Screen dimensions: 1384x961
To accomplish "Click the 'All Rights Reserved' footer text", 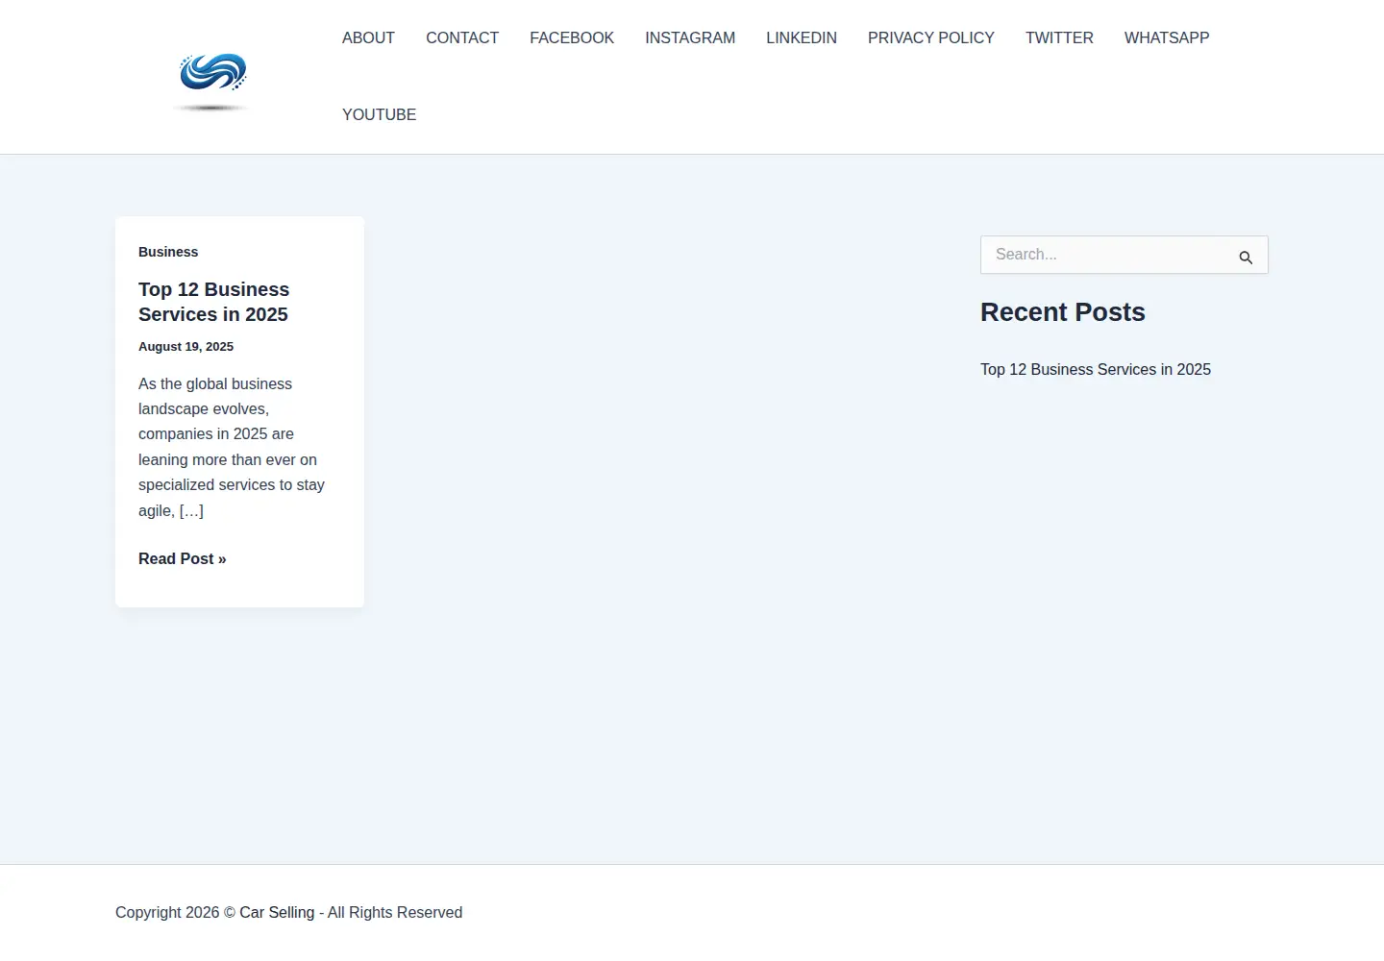I will coord(395,912).
